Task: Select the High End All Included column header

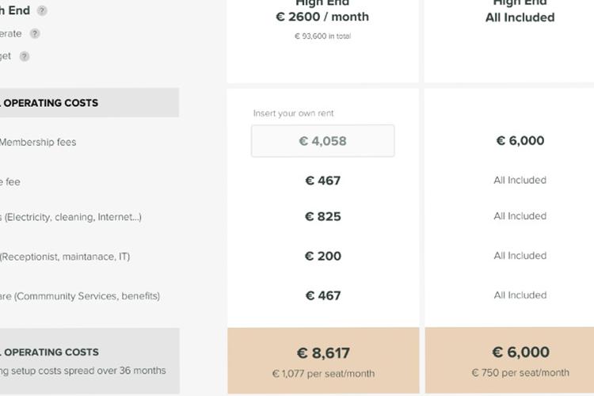Action: pyautogui.click(x=520, y=11)
